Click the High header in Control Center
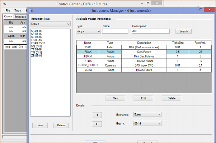 pos(23,36)
